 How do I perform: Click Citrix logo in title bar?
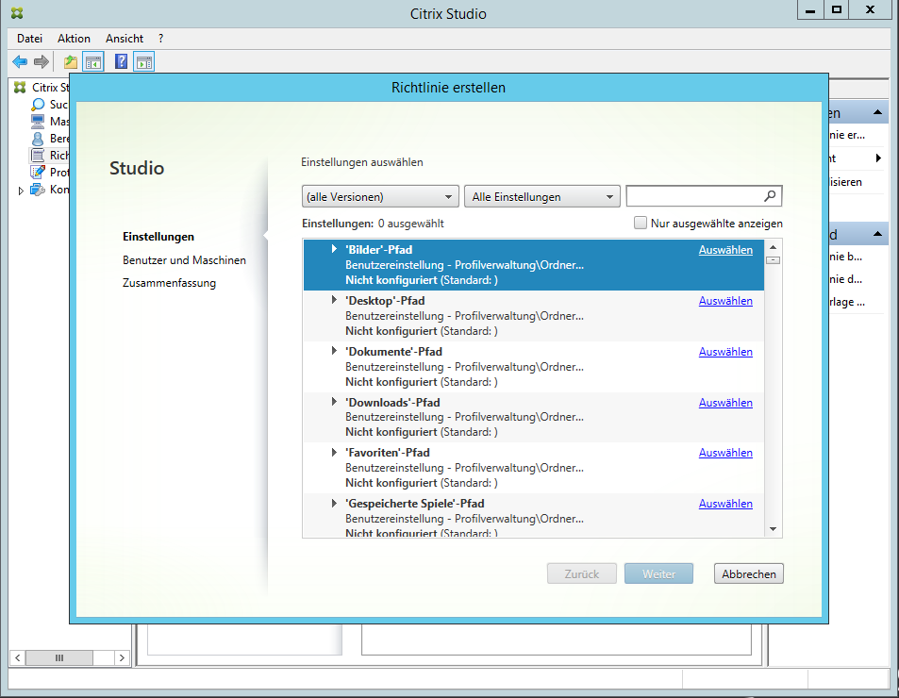(x=17, y=12)
